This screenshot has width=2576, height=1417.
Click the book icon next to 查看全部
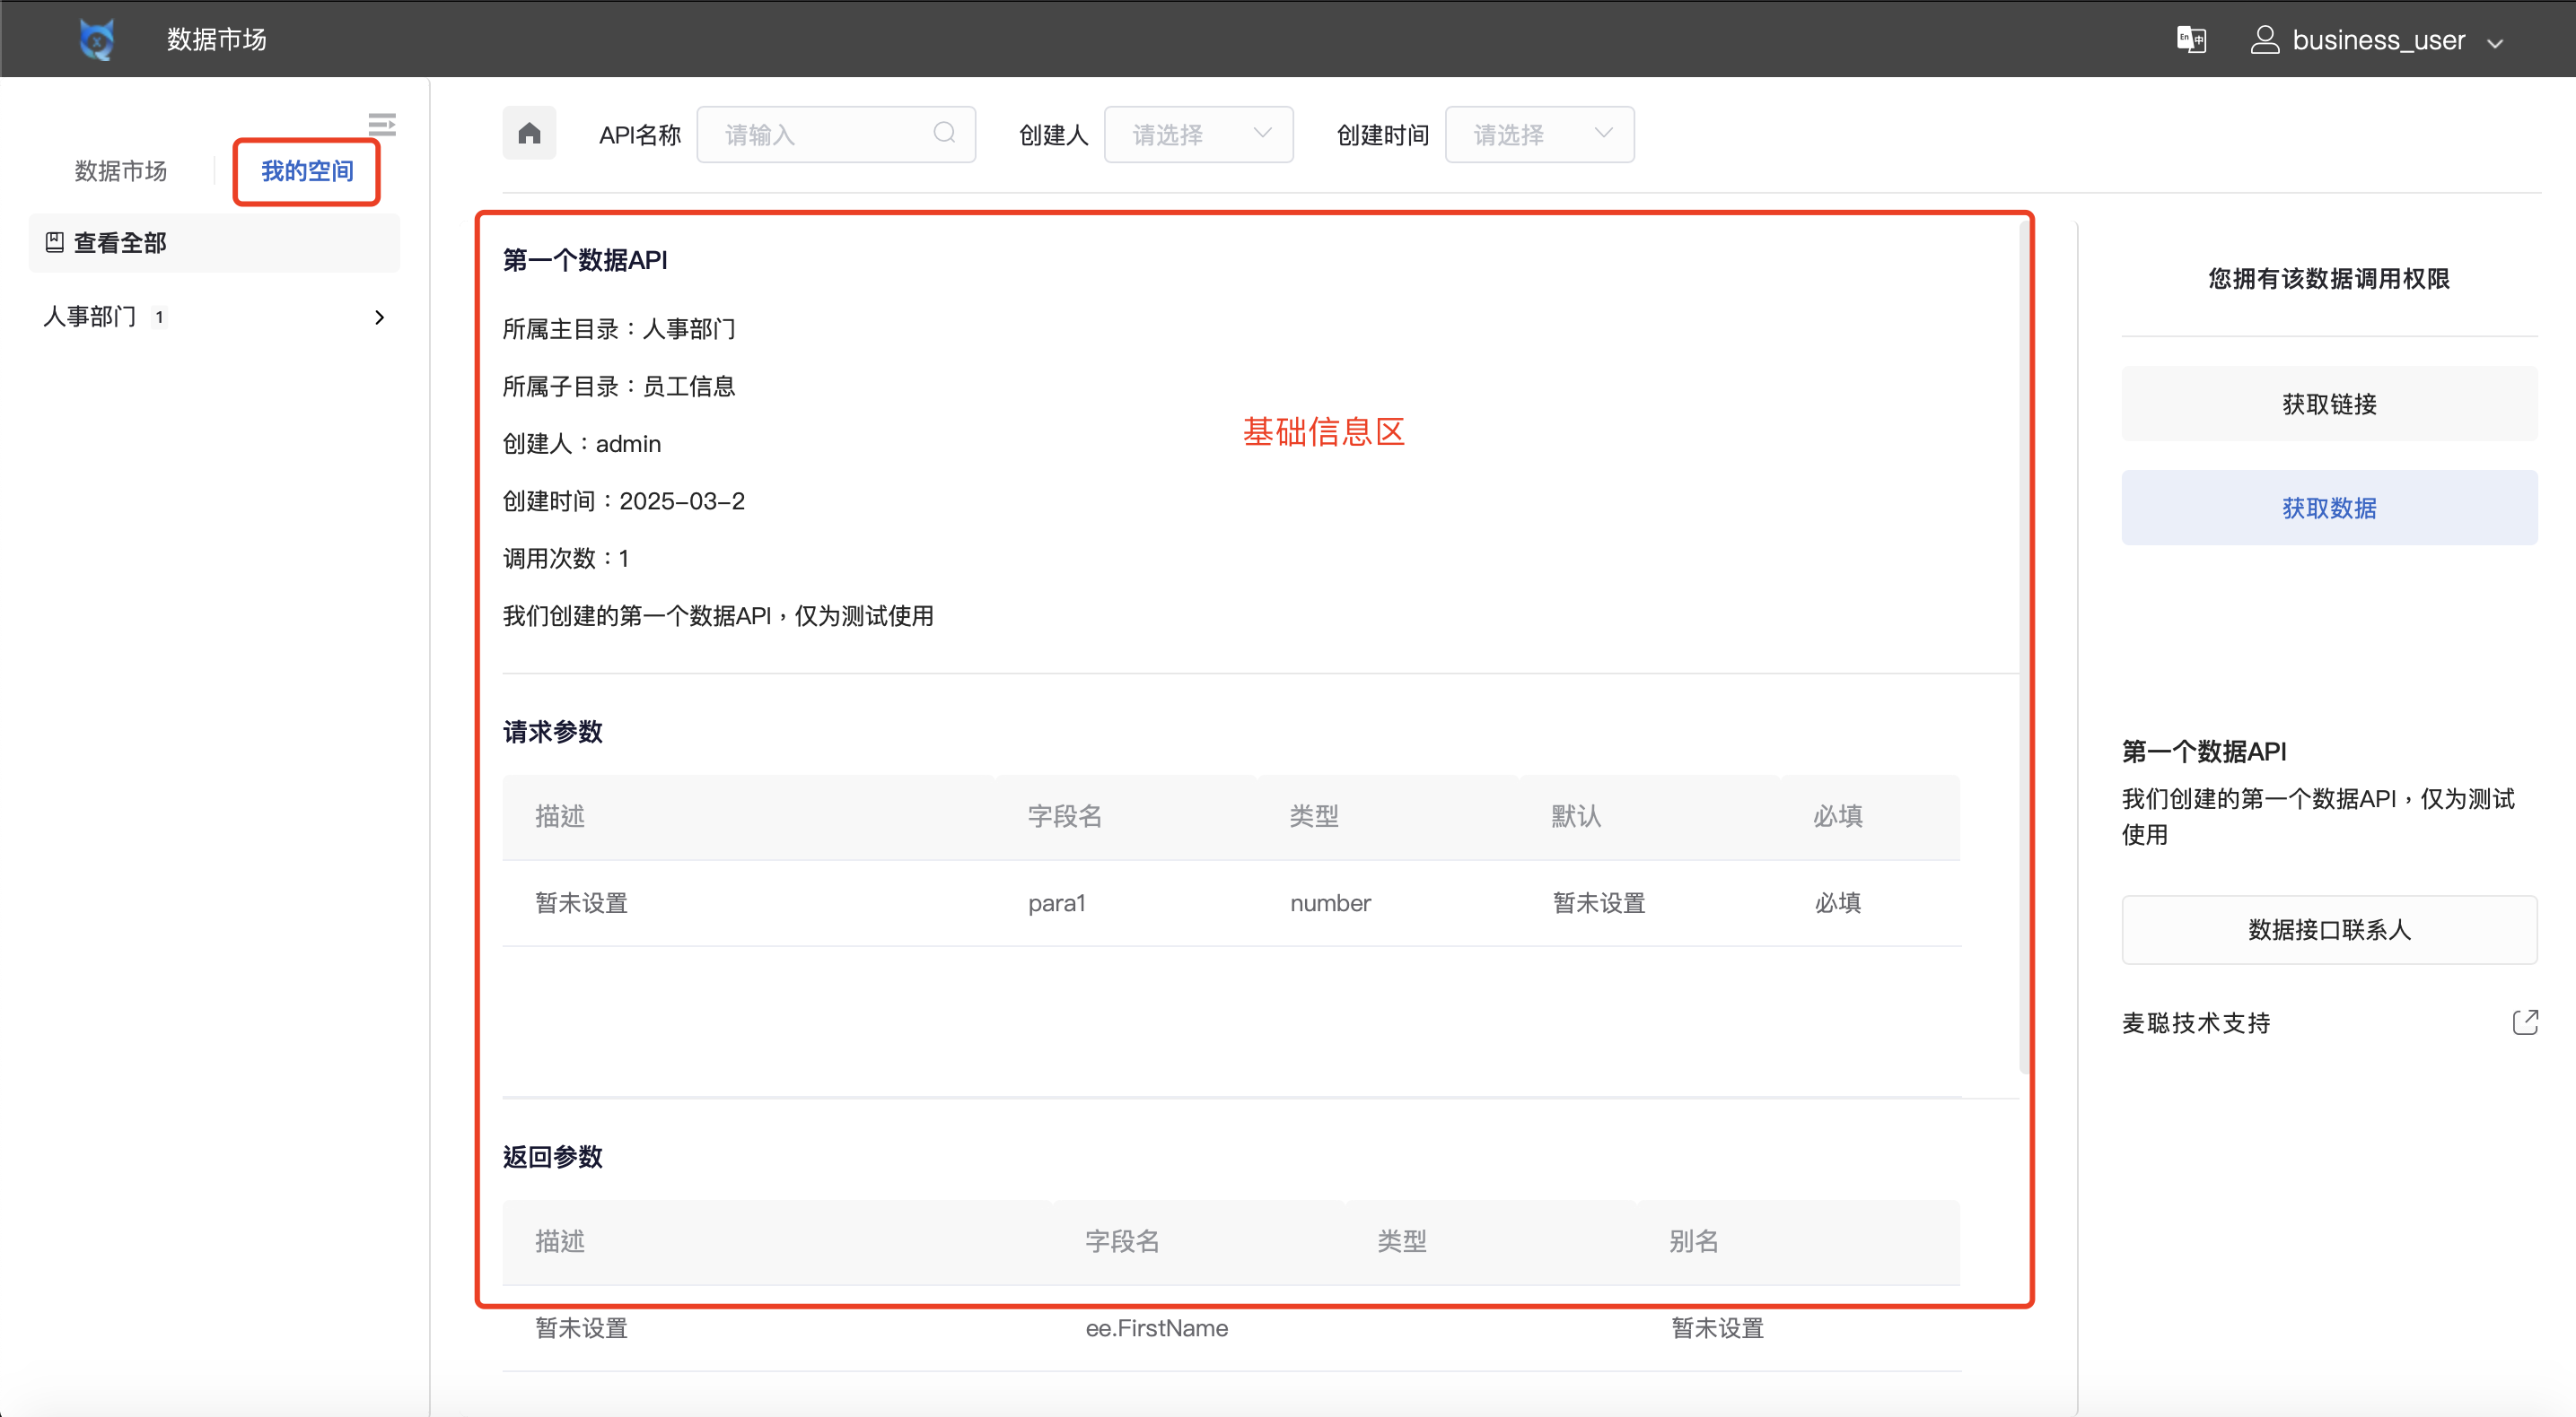click(x=55, y=242)
